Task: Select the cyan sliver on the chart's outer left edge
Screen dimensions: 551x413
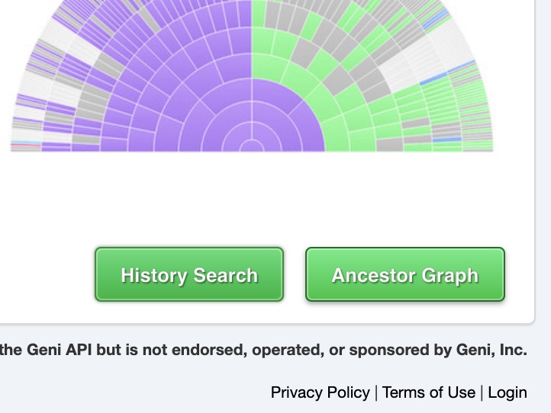Action: (x=26, y=142)
